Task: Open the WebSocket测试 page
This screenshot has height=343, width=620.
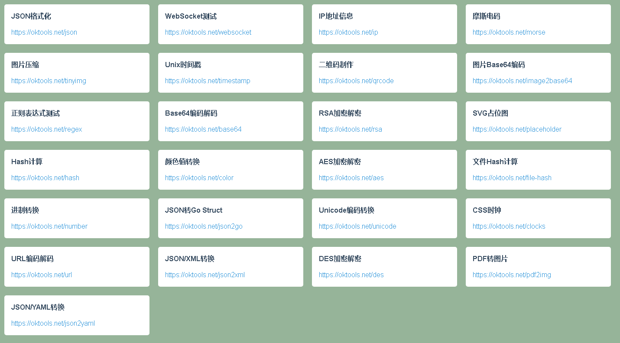Action: tap(208, 32)
